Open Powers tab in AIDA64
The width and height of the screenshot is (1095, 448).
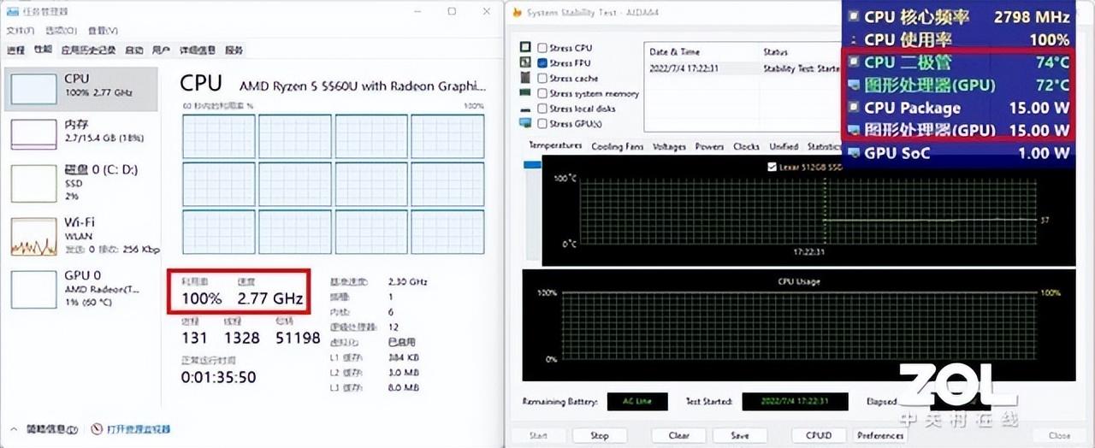point(710,147)
